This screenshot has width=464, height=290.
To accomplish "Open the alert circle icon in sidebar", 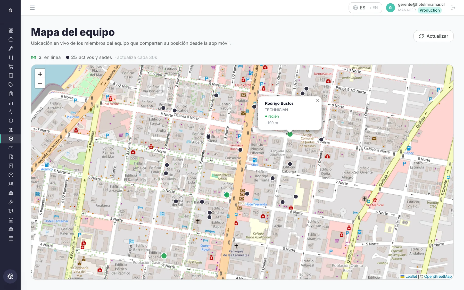I will [11, 40].
